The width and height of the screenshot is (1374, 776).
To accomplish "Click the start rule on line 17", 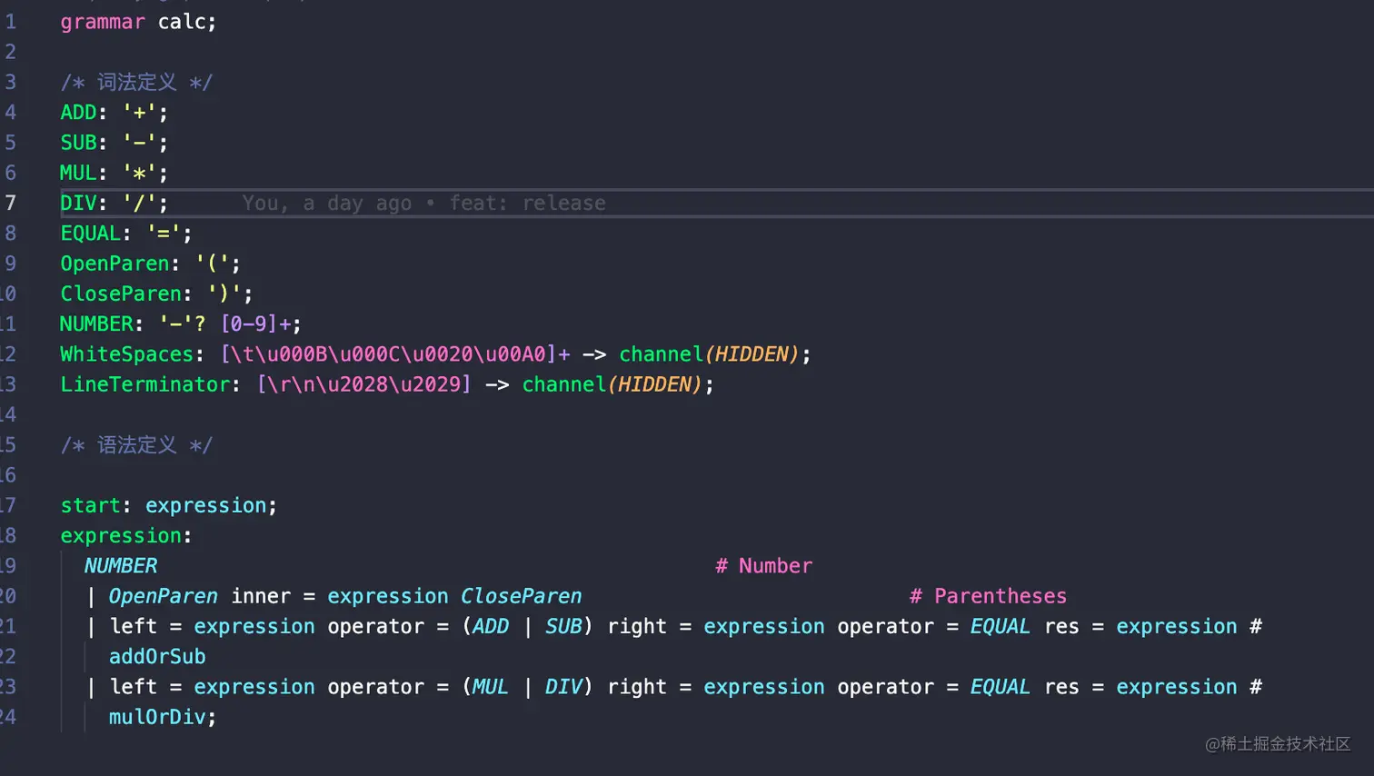I will click(89, 505).
